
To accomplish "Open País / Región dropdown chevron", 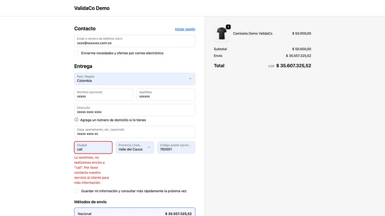I will tap(190, 79).
